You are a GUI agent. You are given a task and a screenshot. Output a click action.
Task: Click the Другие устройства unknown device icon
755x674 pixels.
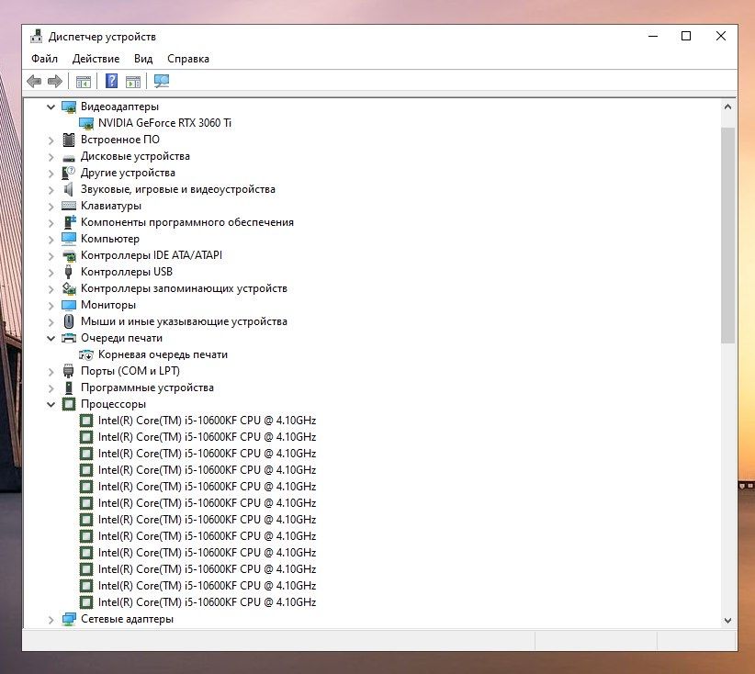pyautogui.click(x=69, y=173)
